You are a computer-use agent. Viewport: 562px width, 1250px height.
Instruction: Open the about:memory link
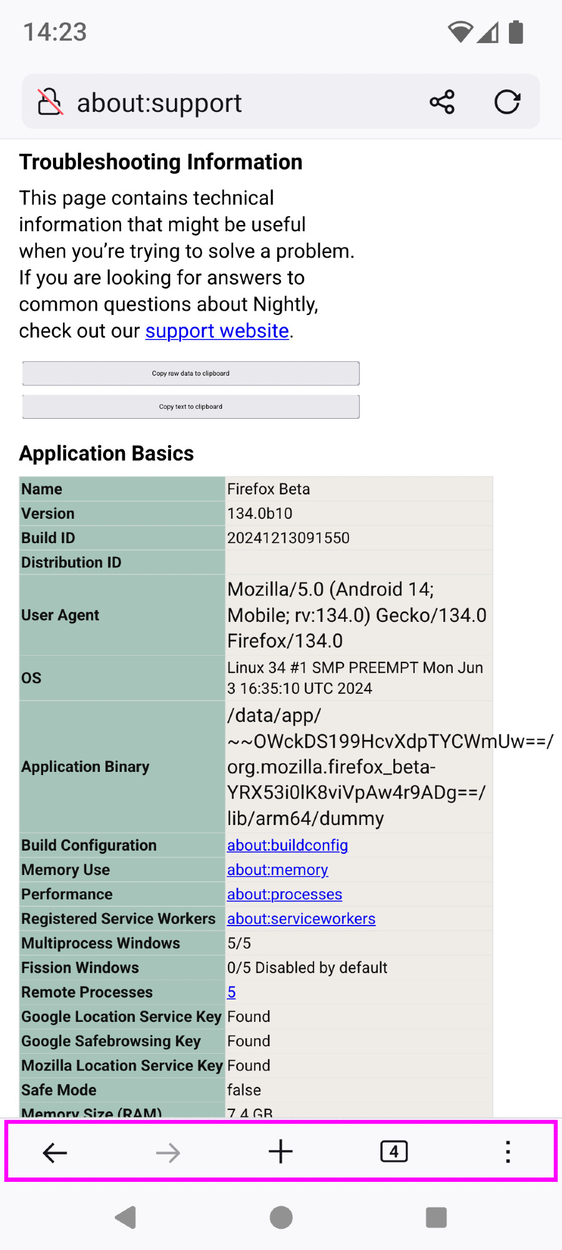[x=277, y=869]
